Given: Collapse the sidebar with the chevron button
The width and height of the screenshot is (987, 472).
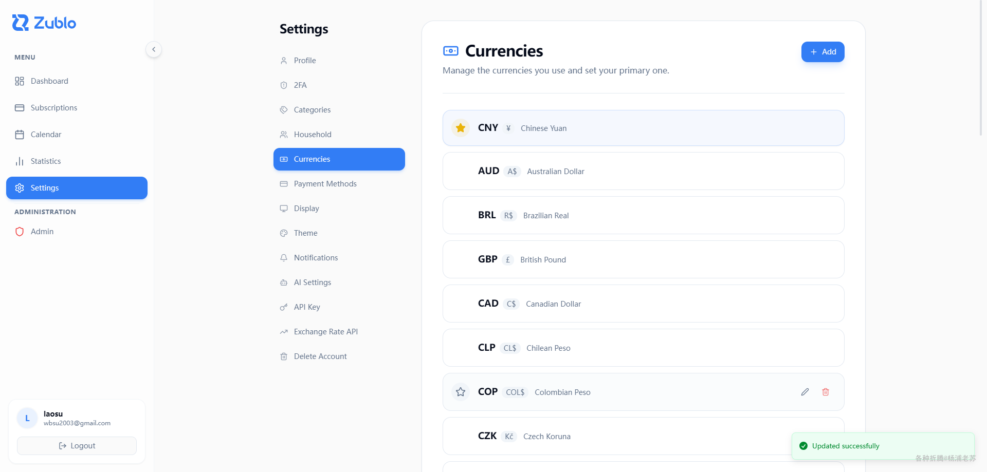Looking at the screenshot, I should (154, 49).
